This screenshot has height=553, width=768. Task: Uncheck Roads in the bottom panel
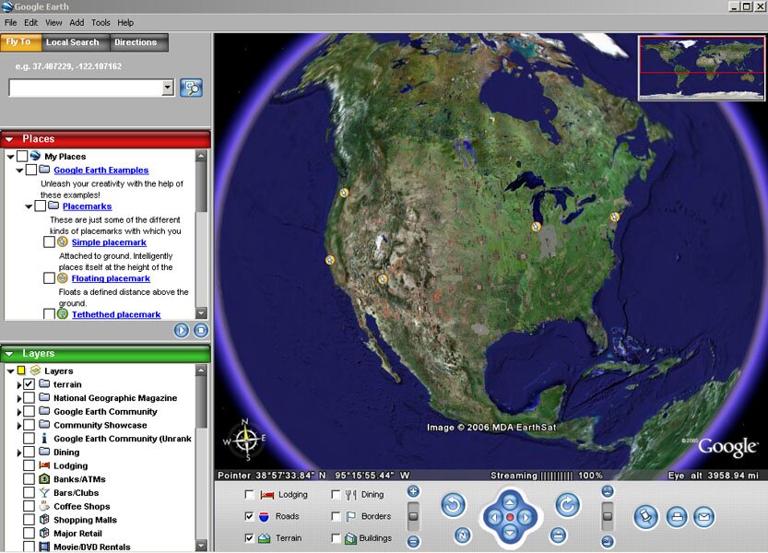249,516
